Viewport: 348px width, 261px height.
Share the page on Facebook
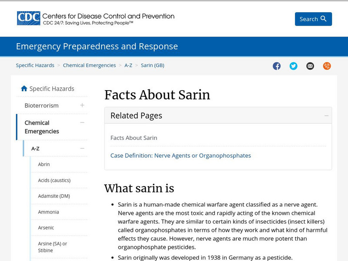(x=277, y=66)
